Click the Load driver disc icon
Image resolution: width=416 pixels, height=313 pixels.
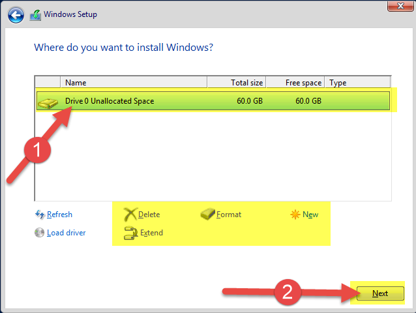(40, 233)
